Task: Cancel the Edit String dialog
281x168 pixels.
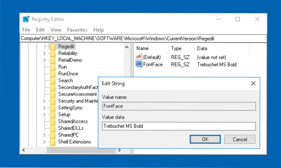Action: pyautogui.click(x=240, y=139)
